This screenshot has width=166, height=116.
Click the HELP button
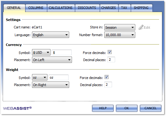[103, 108]
